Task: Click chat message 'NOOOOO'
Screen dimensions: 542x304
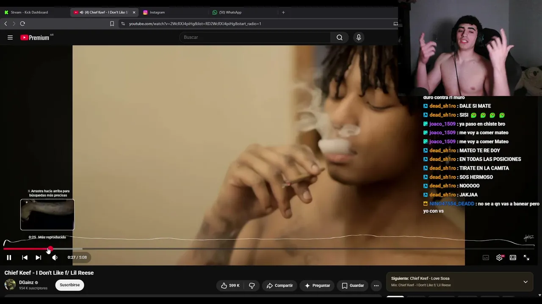Action: pos(469,186)
